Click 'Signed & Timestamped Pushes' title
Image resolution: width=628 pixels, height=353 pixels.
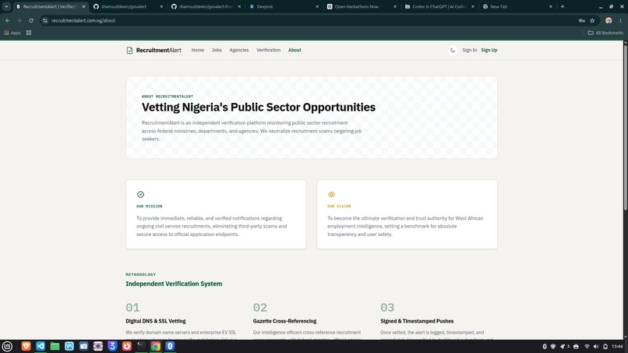[417, 321]
